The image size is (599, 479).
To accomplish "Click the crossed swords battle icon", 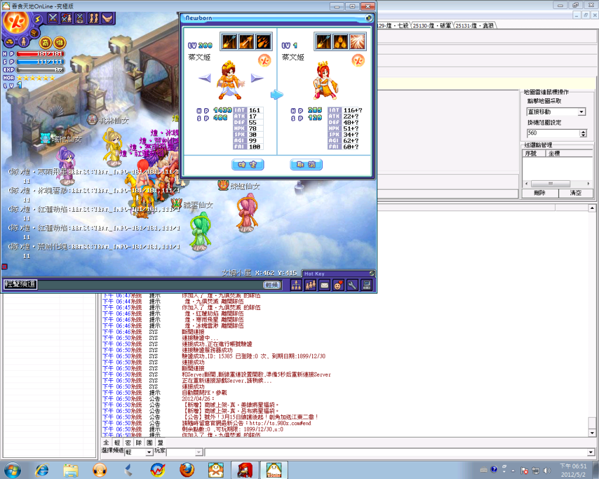I will 53,18.
